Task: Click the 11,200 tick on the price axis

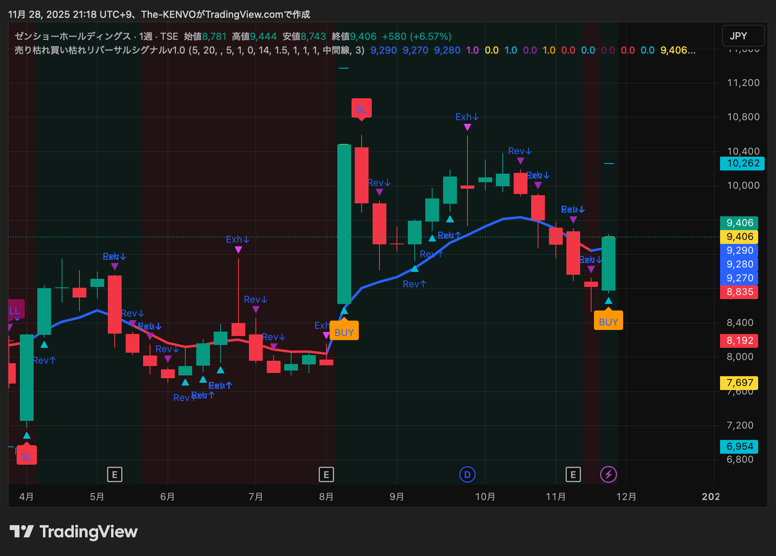Action: click(x=743, y=83)
